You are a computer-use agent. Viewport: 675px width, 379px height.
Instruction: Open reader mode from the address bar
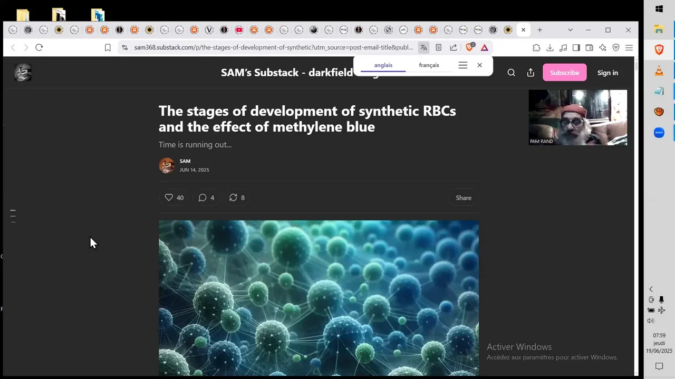click(438, 47)
